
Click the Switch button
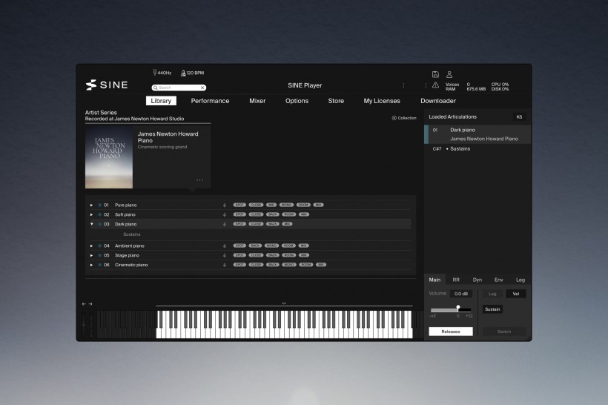504,332
